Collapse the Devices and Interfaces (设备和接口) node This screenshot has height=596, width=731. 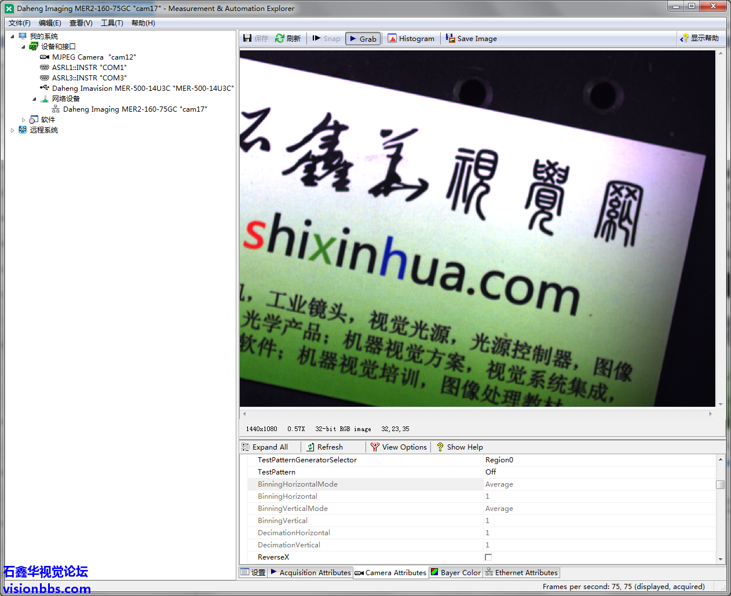click(x=23, y=47)
